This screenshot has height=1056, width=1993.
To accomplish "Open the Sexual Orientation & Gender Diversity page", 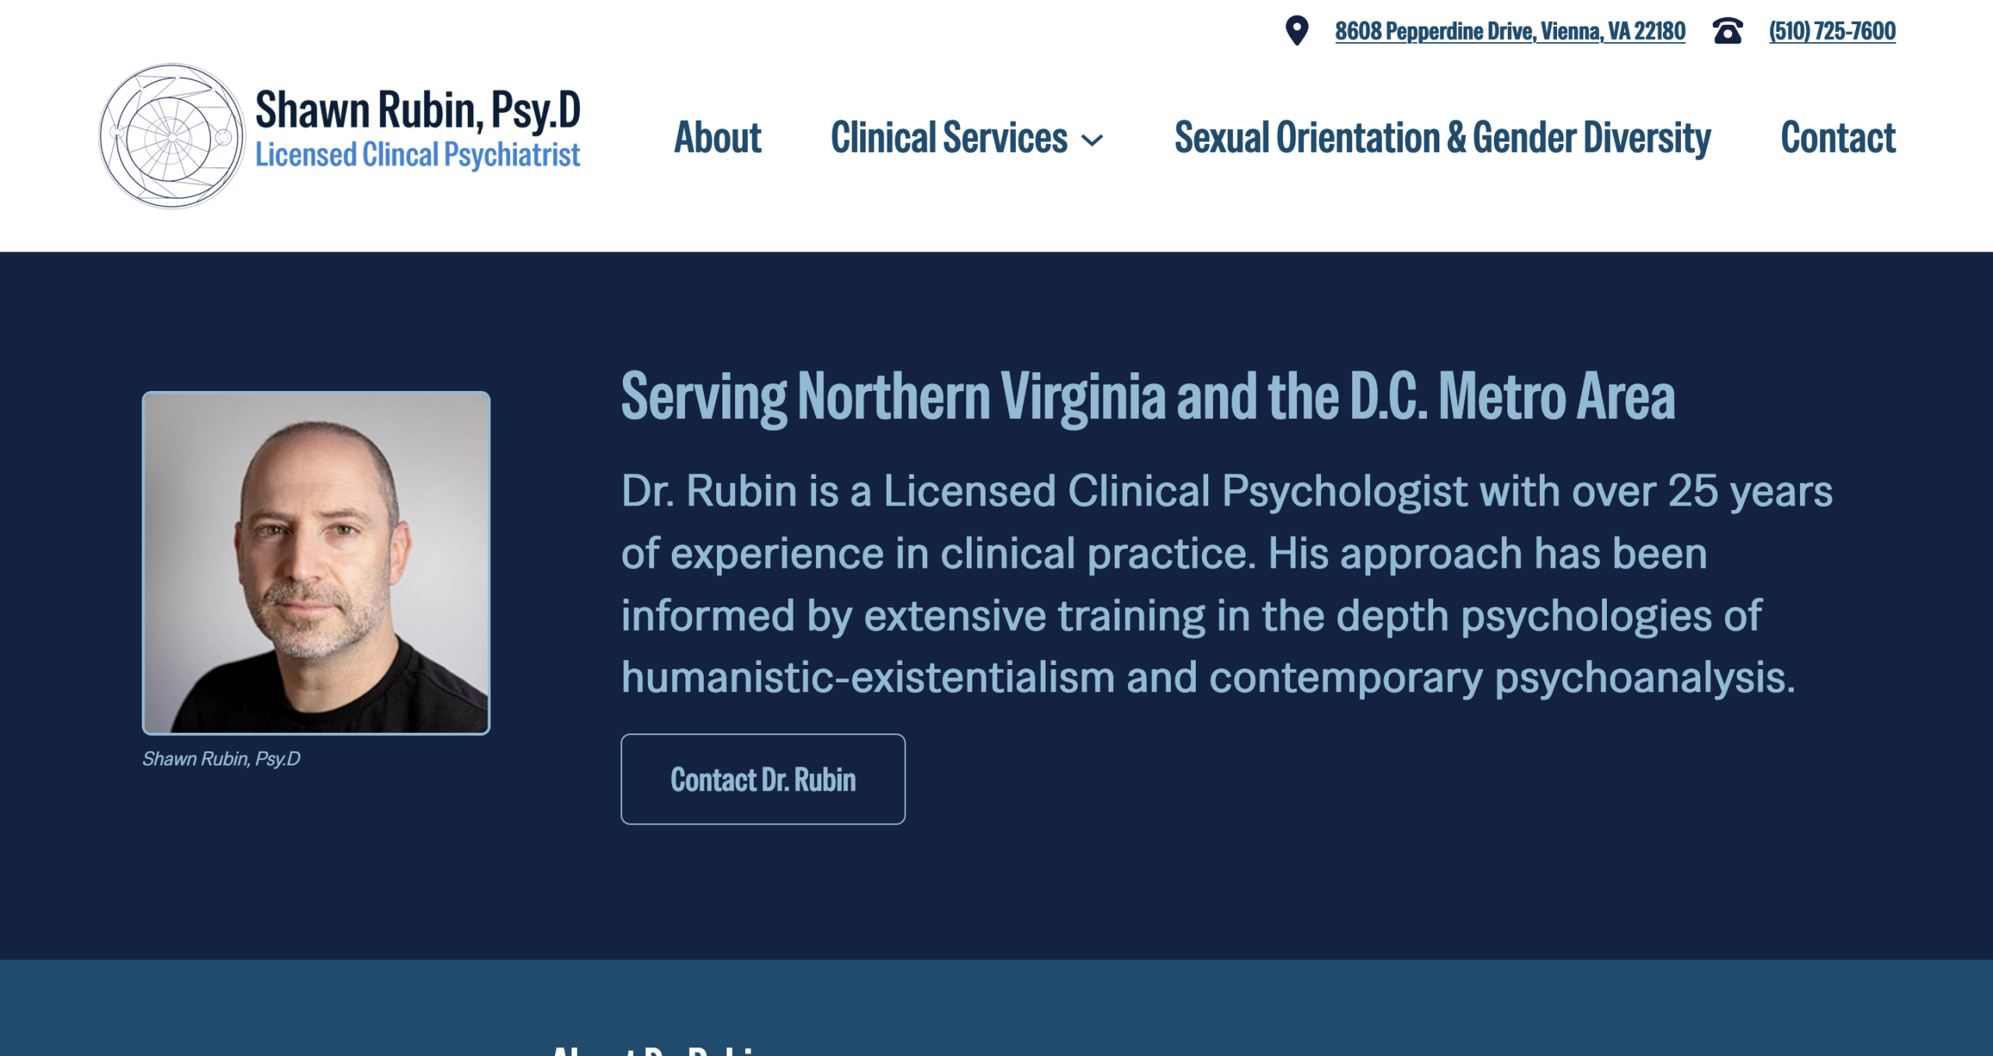I will click(x=1442, y=139).
